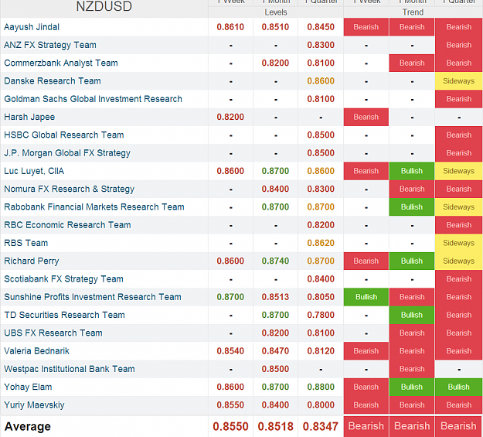Image resolution: width=483 pixels, height=437 pixels.
Task: Open Commerzbank Analyst Team link
Action: click(61, 63)
